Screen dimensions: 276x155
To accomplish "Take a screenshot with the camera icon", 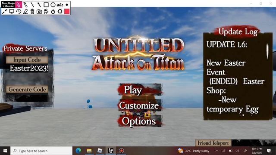I will pyautogui.click(x=39, y=12).
